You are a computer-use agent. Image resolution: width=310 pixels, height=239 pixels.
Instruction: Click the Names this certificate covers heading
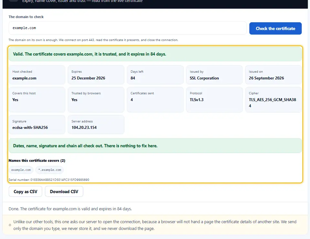coord(37,161)
